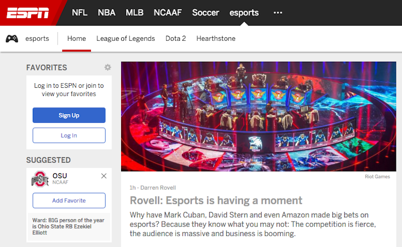Switch to the League of Legends tab
Image resolution: width=402 pixels, height=247 pixels.
[126, 39]
